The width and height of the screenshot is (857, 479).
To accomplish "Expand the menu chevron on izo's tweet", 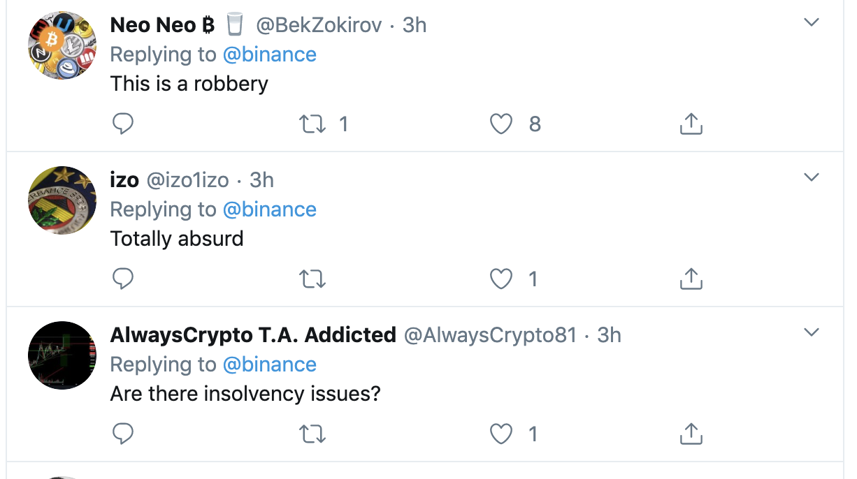I will [811, 177].
